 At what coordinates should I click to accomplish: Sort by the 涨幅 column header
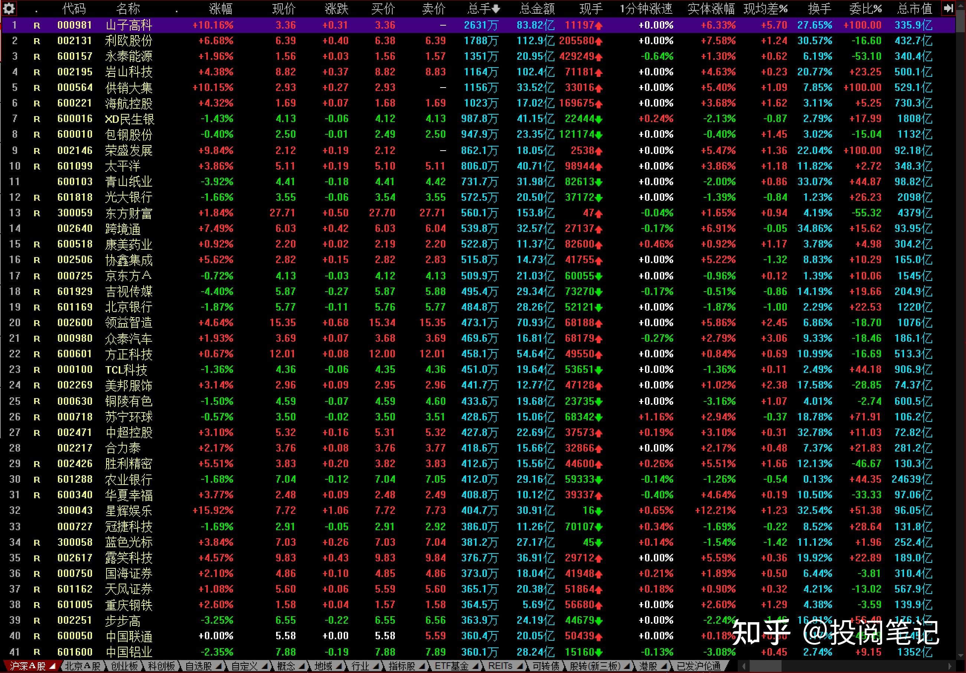(x=220, y=9)
